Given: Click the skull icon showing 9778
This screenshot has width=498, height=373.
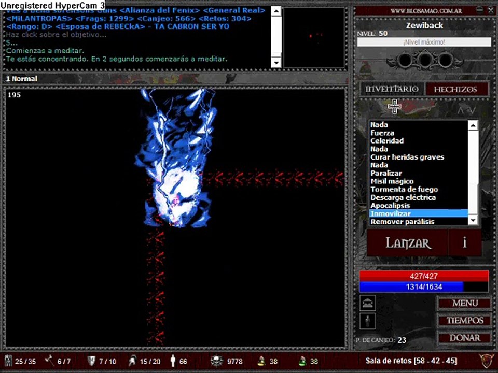Looking at the screenshot, I should (x=217, y=361).
